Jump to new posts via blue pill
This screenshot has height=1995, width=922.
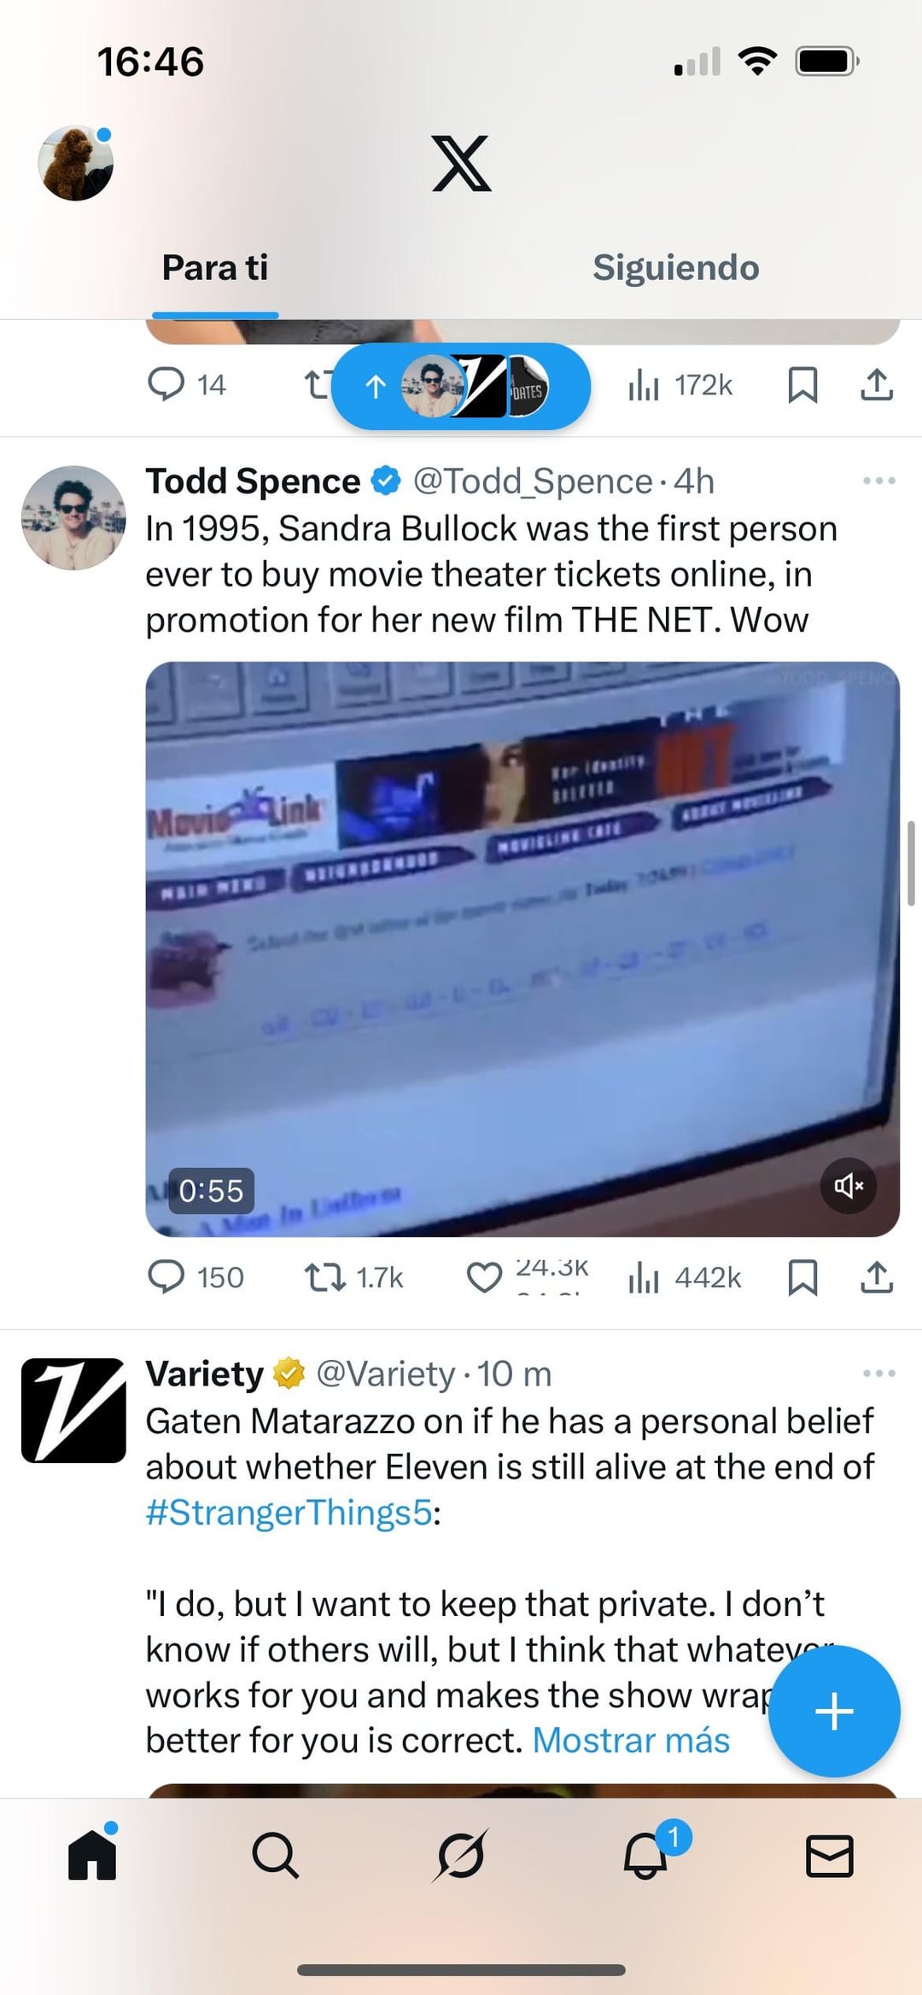[x=460, y=387]
